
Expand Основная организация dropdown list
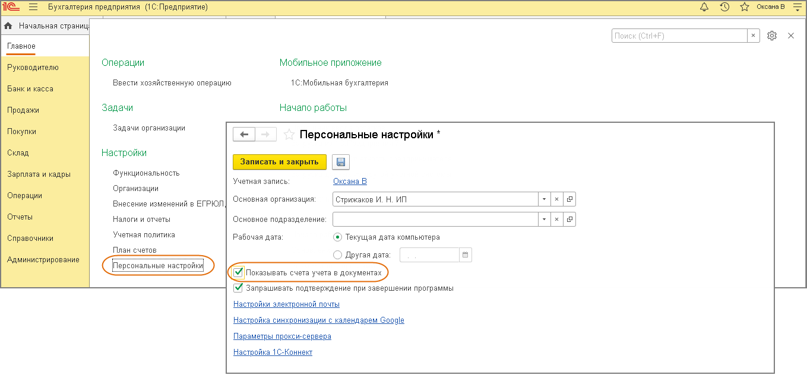pos(545,199)
